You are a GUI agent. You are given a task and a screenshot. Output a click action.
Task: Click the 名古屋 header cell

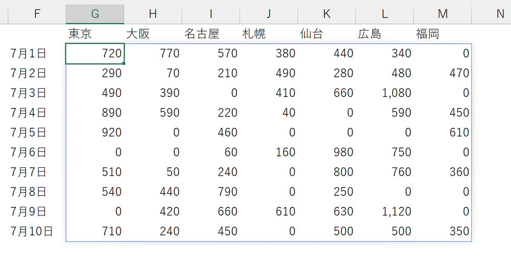[211, 34]
